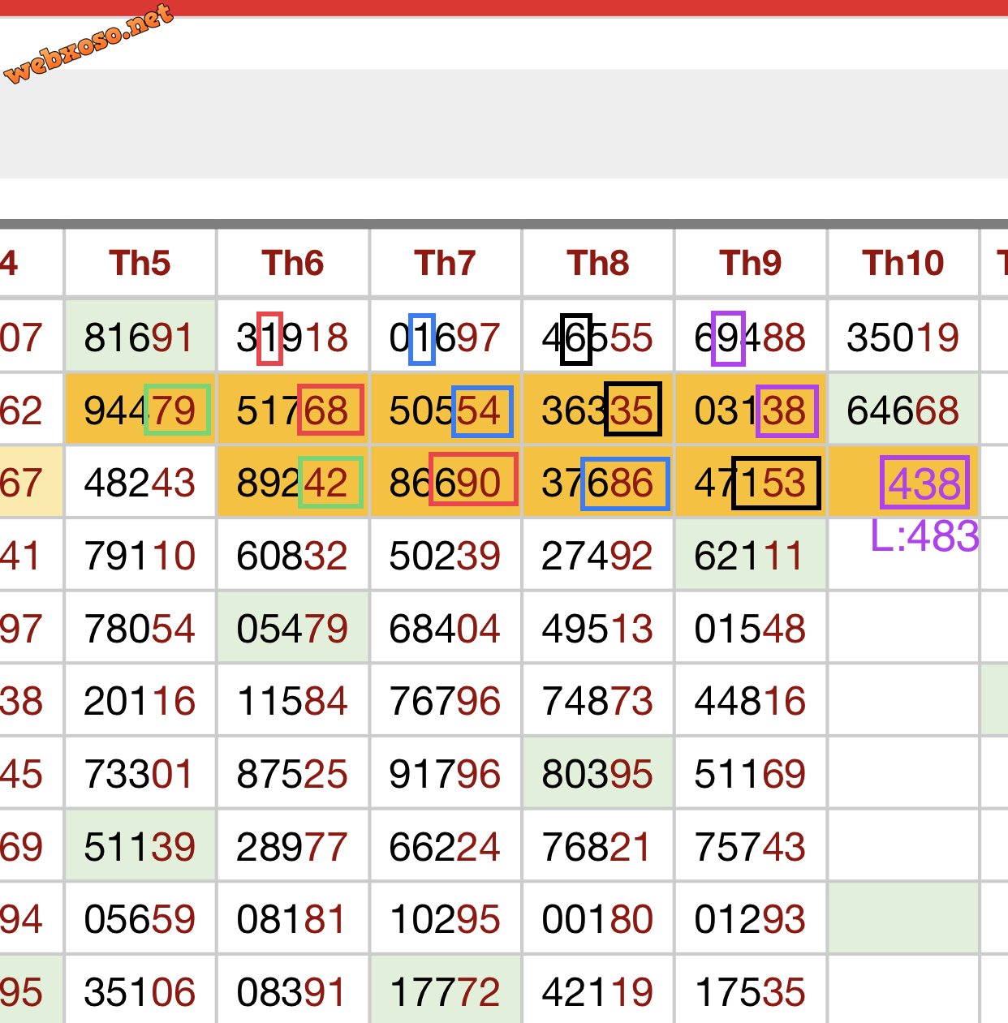The height and width of the screenshot is (1023, 1008).
Task: Select the Th9 column header
Action: point(751,264)
